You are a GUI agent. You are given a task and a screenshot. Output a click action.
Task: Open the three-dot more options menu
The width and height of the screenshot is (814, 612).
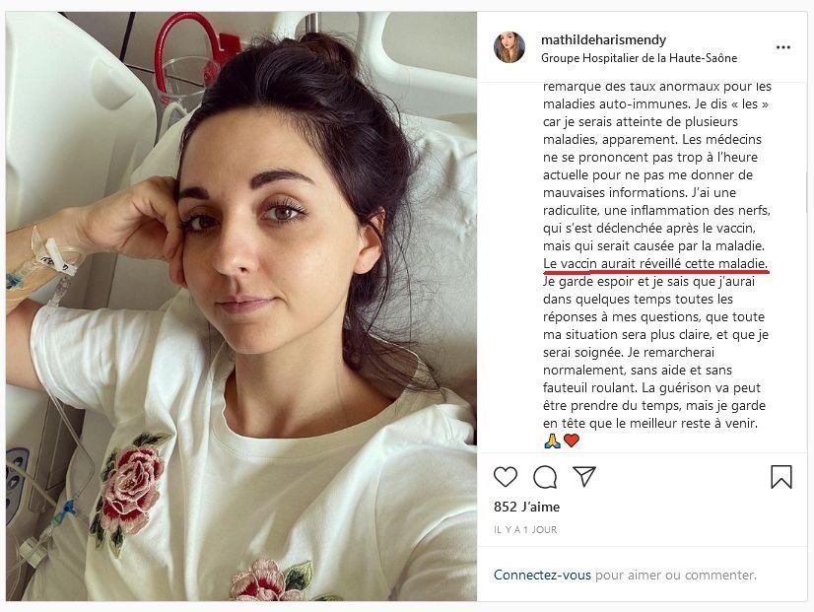pos(782,47)
